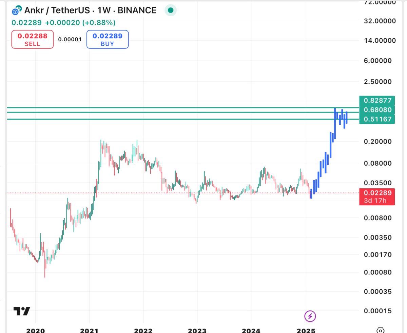
Task: Select the 0.82877 price level label
Action: (377, 100)
